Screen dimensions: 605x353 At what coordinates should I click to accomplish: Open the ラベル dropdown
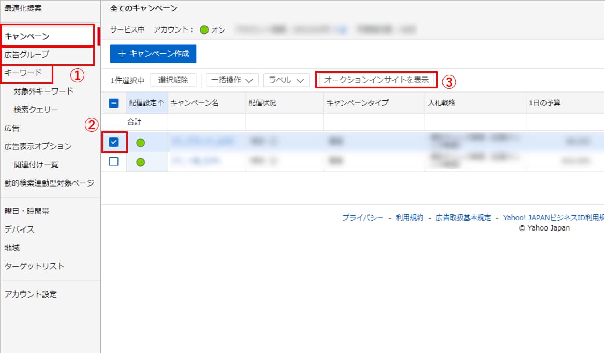286,81
